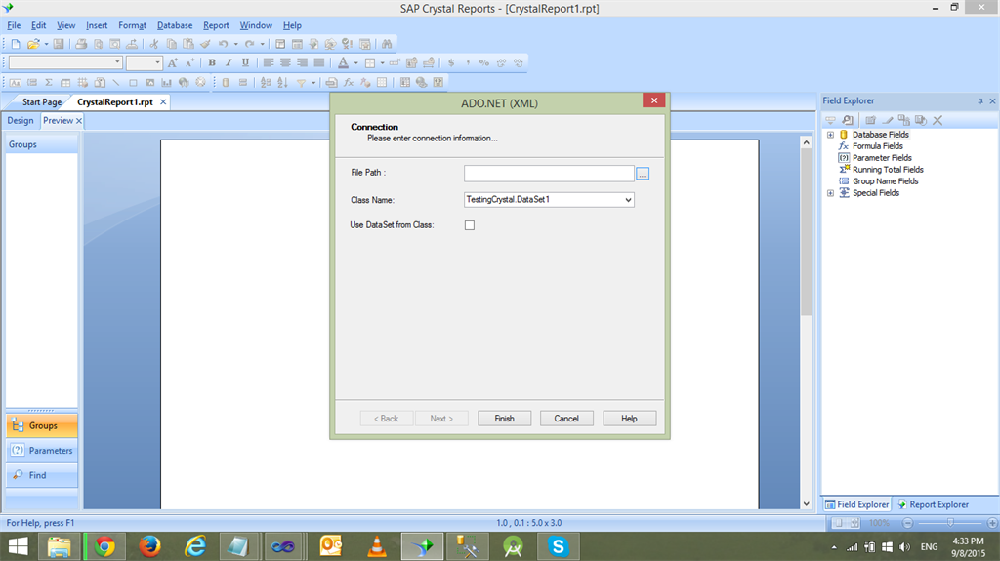Open the font size dropdown

(157, 62)
